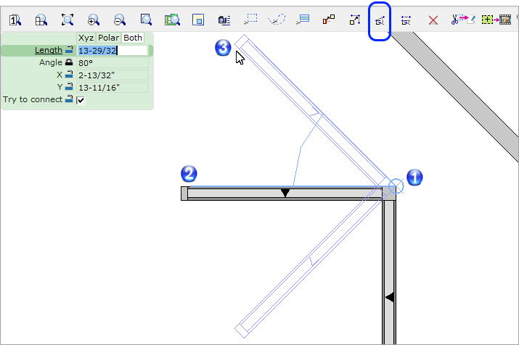Toggle the Try to connect lock icon

click(69, 99)
